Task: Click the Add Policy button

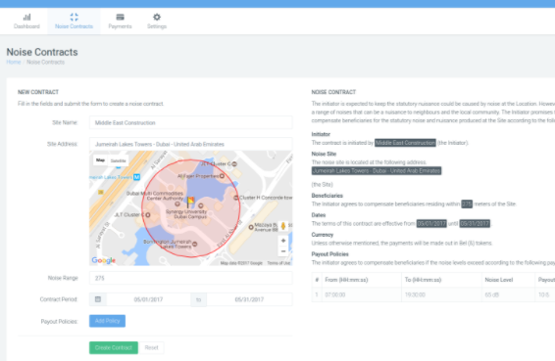Action: (x=107, y=321)
